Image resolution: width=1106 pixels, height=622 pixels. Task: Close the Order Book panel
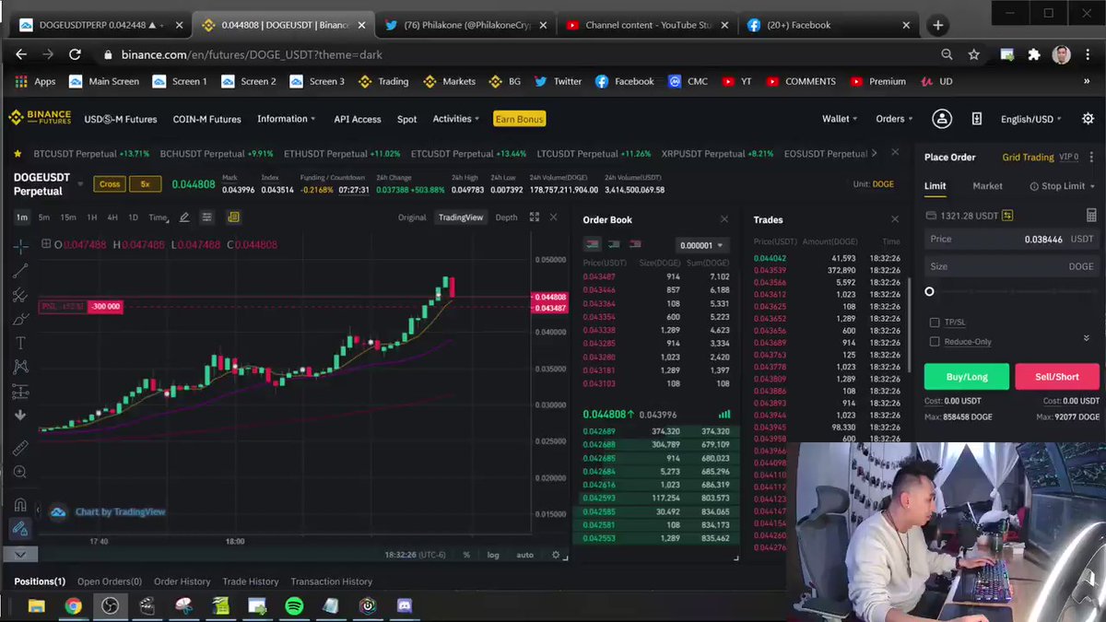pos(724,219)
